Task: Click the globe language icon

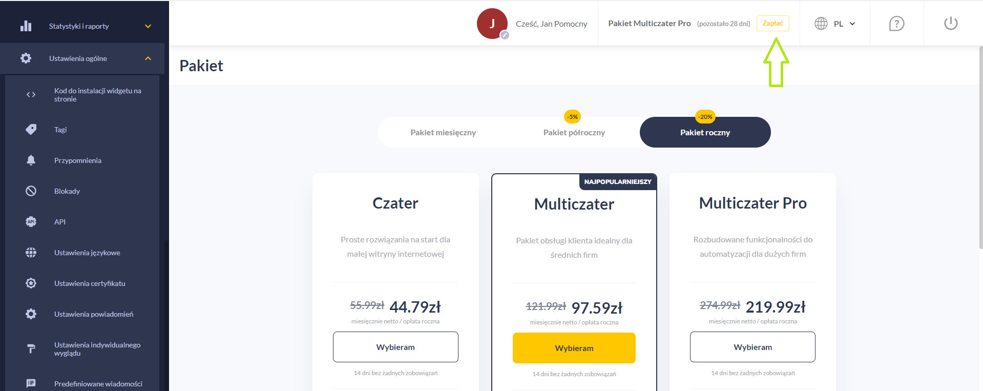Action: 821,24
